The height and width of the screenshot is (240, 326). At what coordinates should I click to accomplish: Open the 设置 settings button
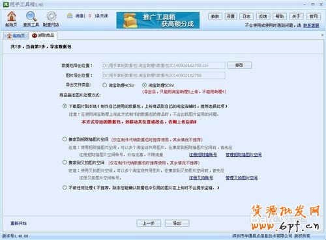click(231, 16)
